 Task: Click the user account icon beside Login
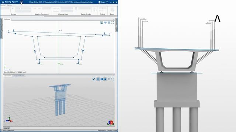pyautogui.click(x=100, y=2)
